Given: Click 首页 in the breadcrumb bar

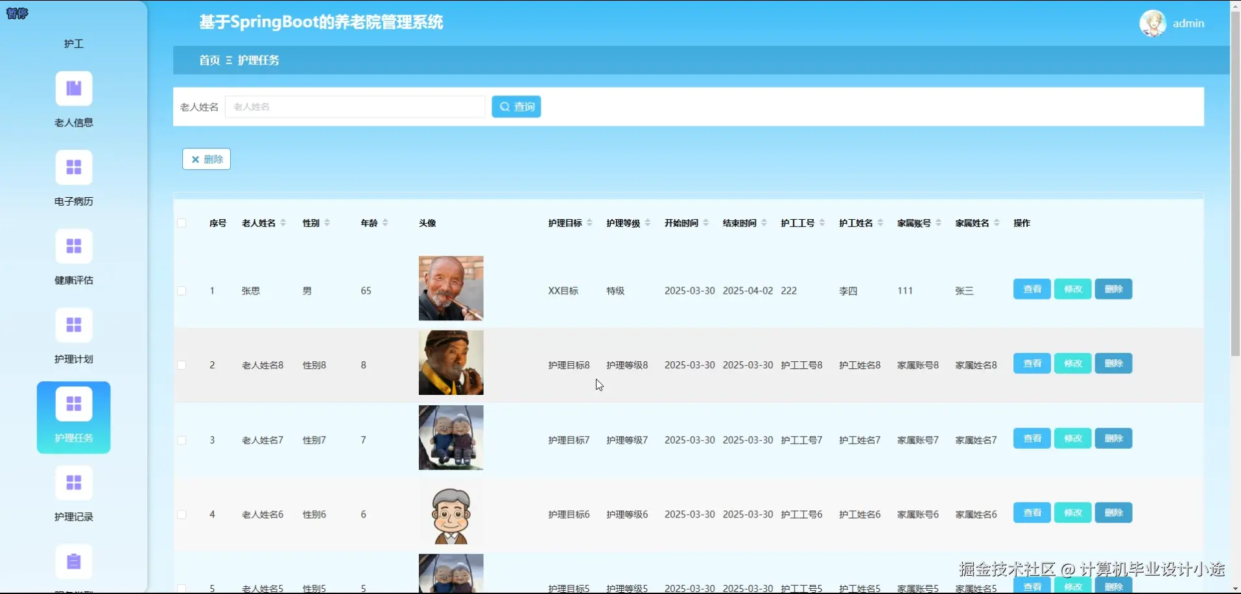Looking at the screenshot, I should [x=209, y=60].
